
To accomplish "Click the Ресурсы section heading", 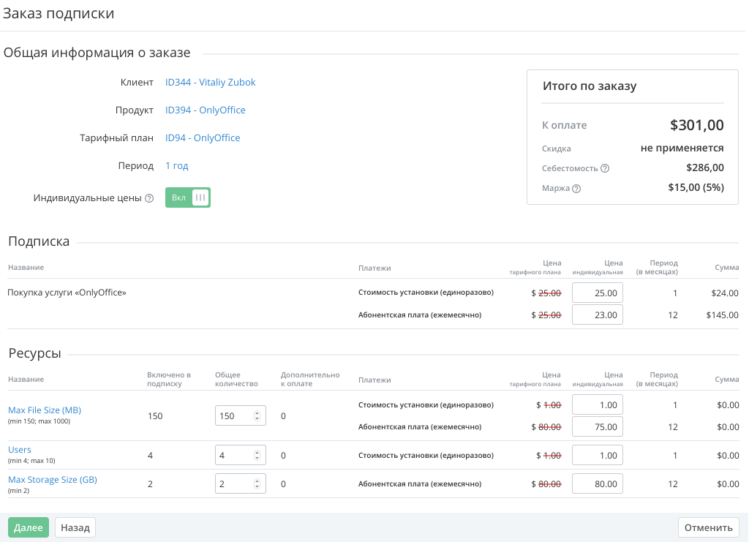I will (x=35, y=353).
